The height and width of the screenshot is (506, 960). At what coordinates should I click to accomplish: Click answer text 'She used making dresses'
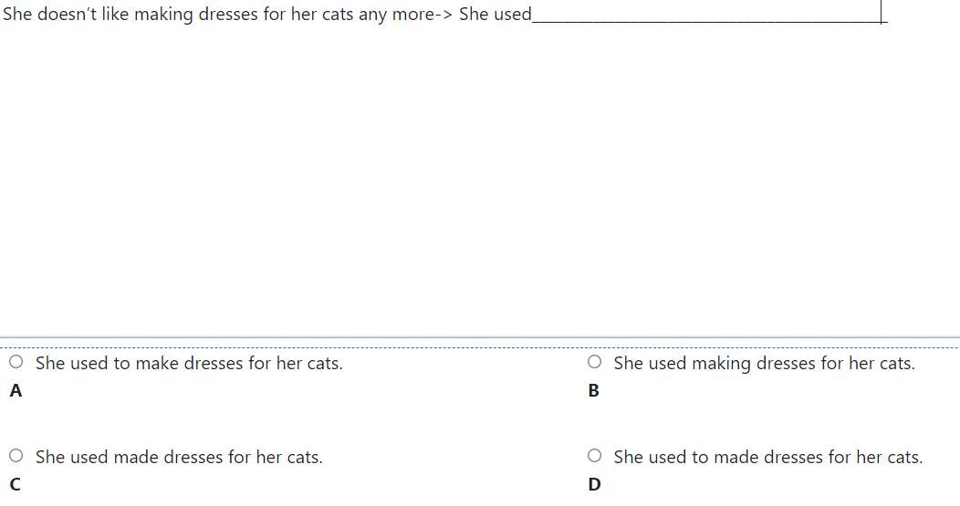(x=764, y=364)
